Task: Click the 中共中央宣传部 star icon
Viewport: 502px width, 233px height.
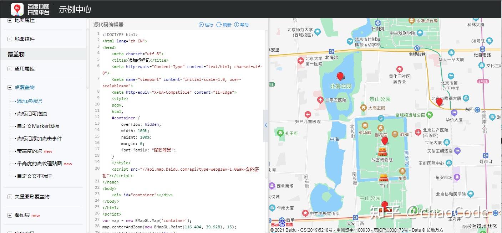Action: pos(305,213)
